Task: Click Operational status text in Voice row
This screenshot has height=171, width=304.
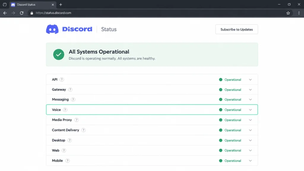Action: pos(233,110)
